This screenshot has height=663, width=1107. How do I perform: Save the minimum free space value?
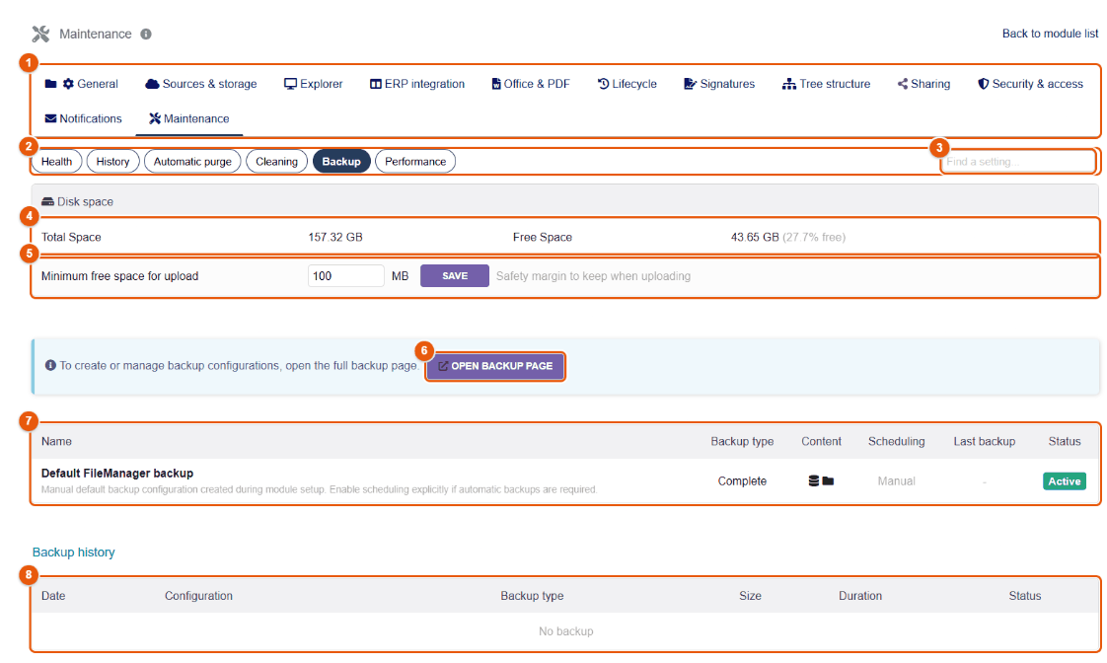[x=455, y=276]
